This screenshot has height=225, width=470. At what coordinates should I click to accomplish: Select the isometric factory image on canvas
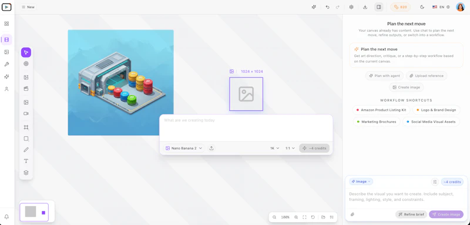(x=121, y=82)
